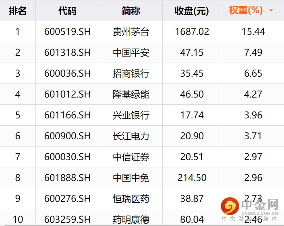The height and width of the screenshot is (226, 284).
Task: Select weight value 2.97
Action: point(253,157)
